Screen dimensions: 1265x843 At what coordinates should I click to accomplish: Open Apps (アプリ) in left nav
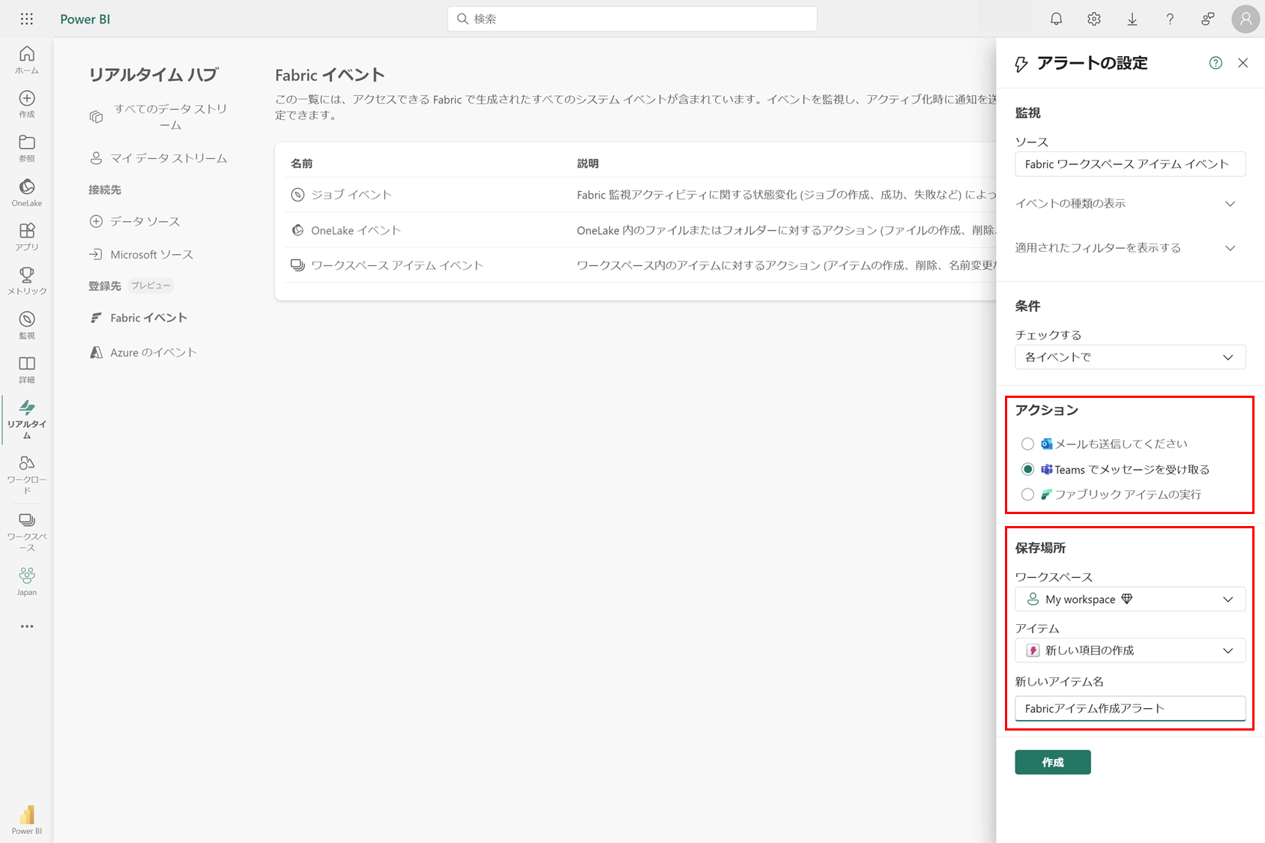(27, 237)
